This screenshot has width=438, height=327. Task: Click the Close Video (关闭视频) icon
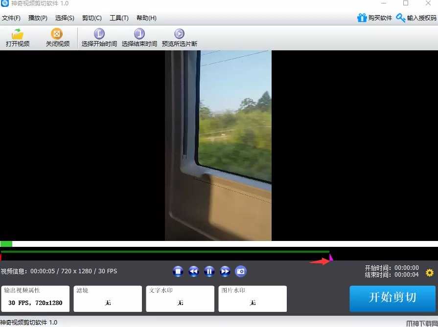(57, 34)
